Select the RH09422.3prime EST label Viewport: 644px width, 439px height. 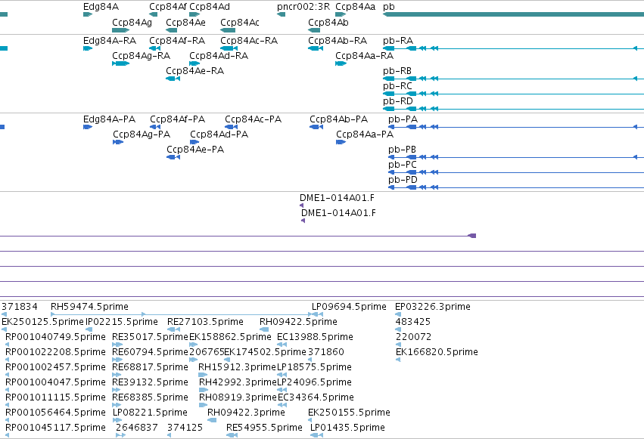tap(246, 413)
